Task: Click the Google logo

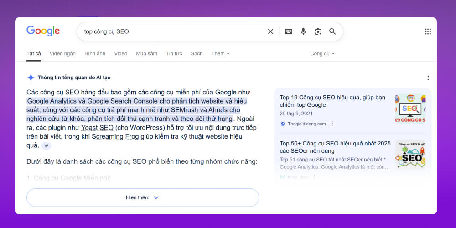Action: tap(43, 31)
